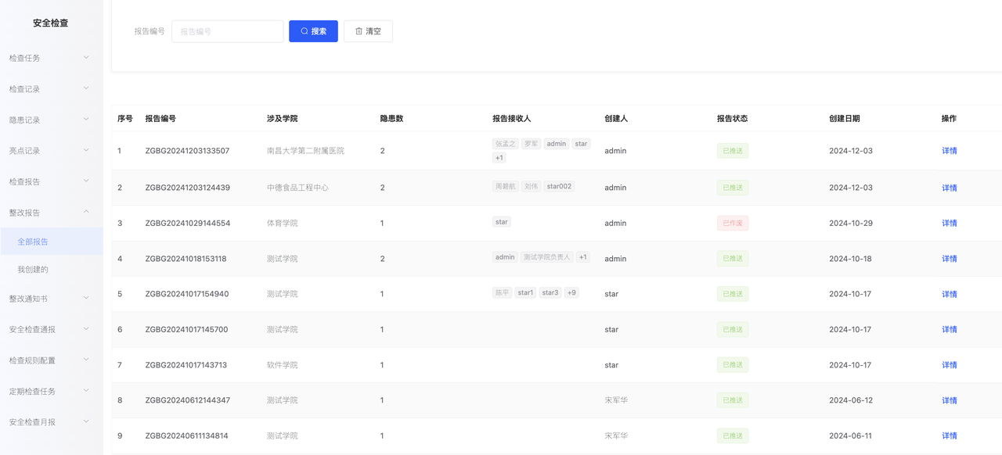Click the 安全检查 sidebar title
The width and height of the screenshot is (1002, 455).
pos(50,23)
